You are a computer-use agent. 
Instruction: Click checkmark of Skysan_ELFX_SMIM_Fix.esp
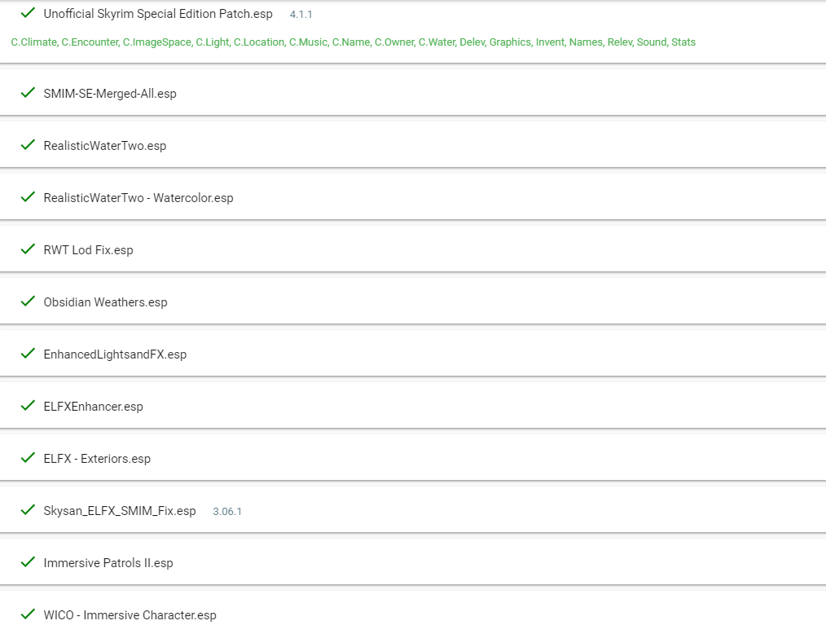pyautogui.click(x=28, y=510)
